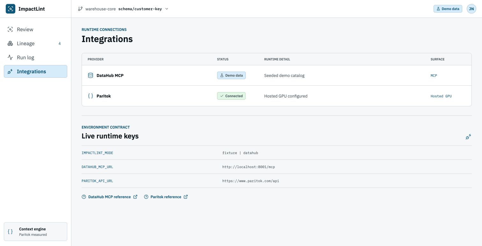
Task: Click the STATUS column header
Action: [x=223, y=59]
